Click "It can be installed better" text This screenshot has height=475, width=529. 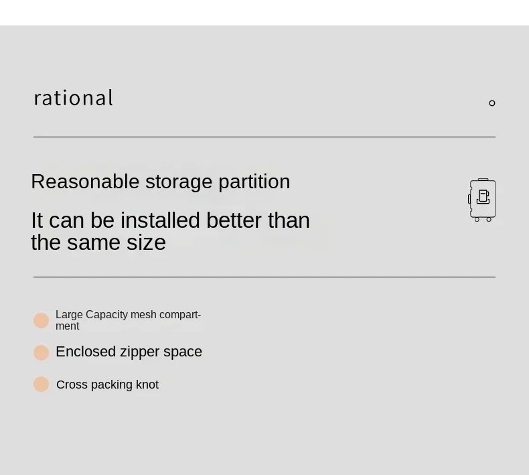click(170, 220)
